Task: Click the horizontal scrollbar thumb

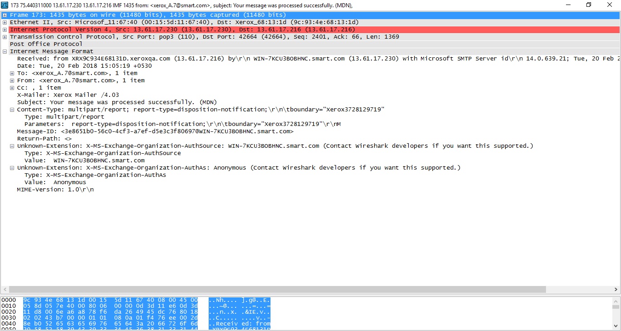Action: pyautogui.click(x=277, y=290)
